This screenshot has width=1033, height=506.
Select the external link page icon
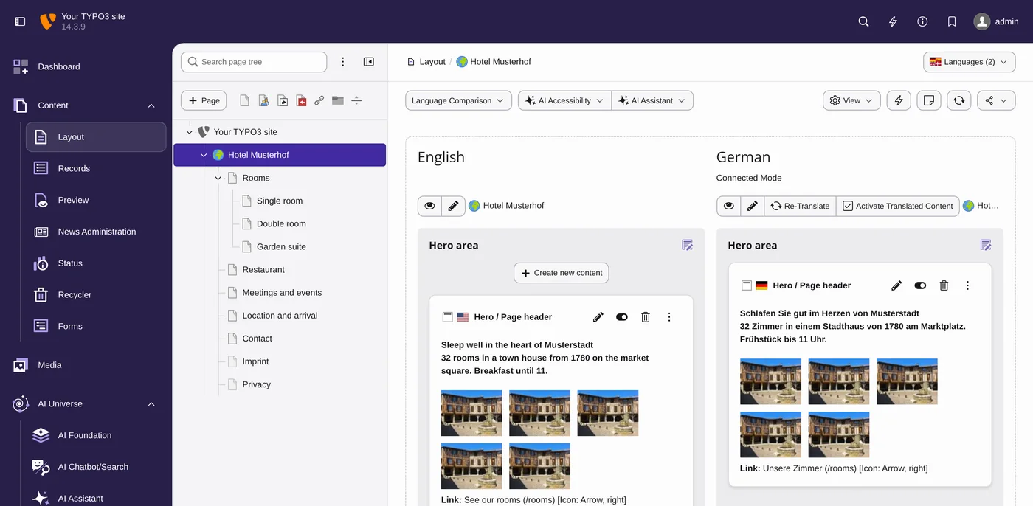319,100
